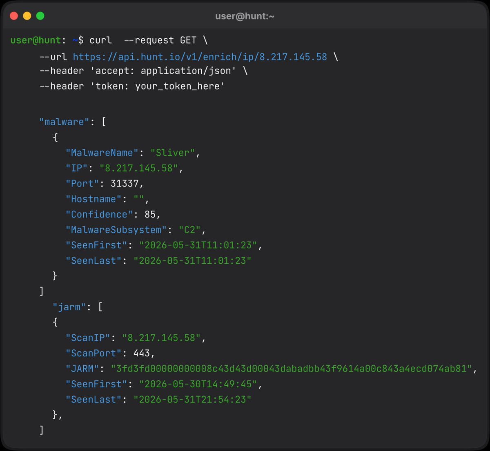Click jarm SeenFirst value 2026-05-30T14:49:45

(x=198, y=384)
